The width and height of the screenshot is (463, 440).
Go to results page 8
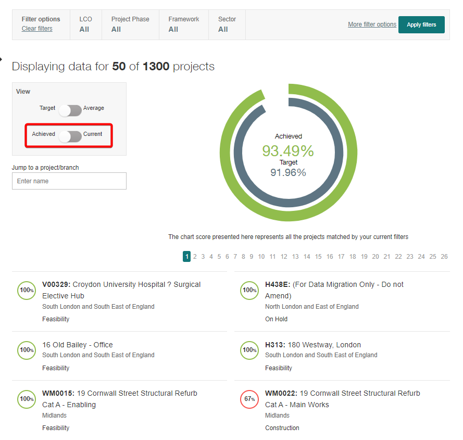243,257
